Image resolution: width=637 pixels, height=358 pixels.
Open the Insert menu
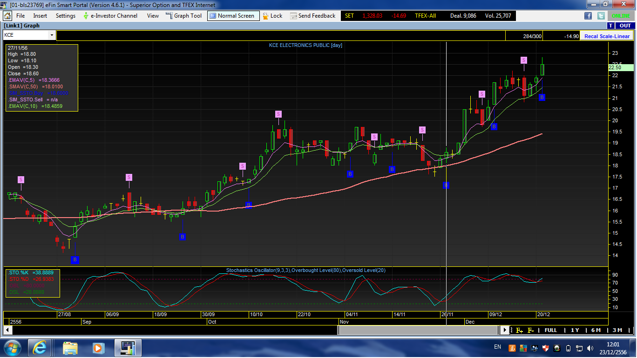[x=40, y=16]
